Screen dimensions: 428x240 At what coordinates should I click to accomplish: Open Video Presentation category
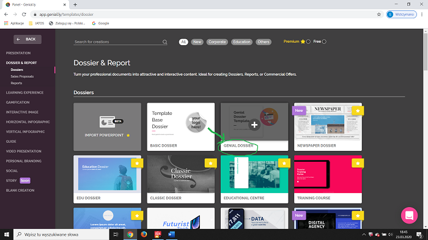pyautogui.click(x=23, y=151)
